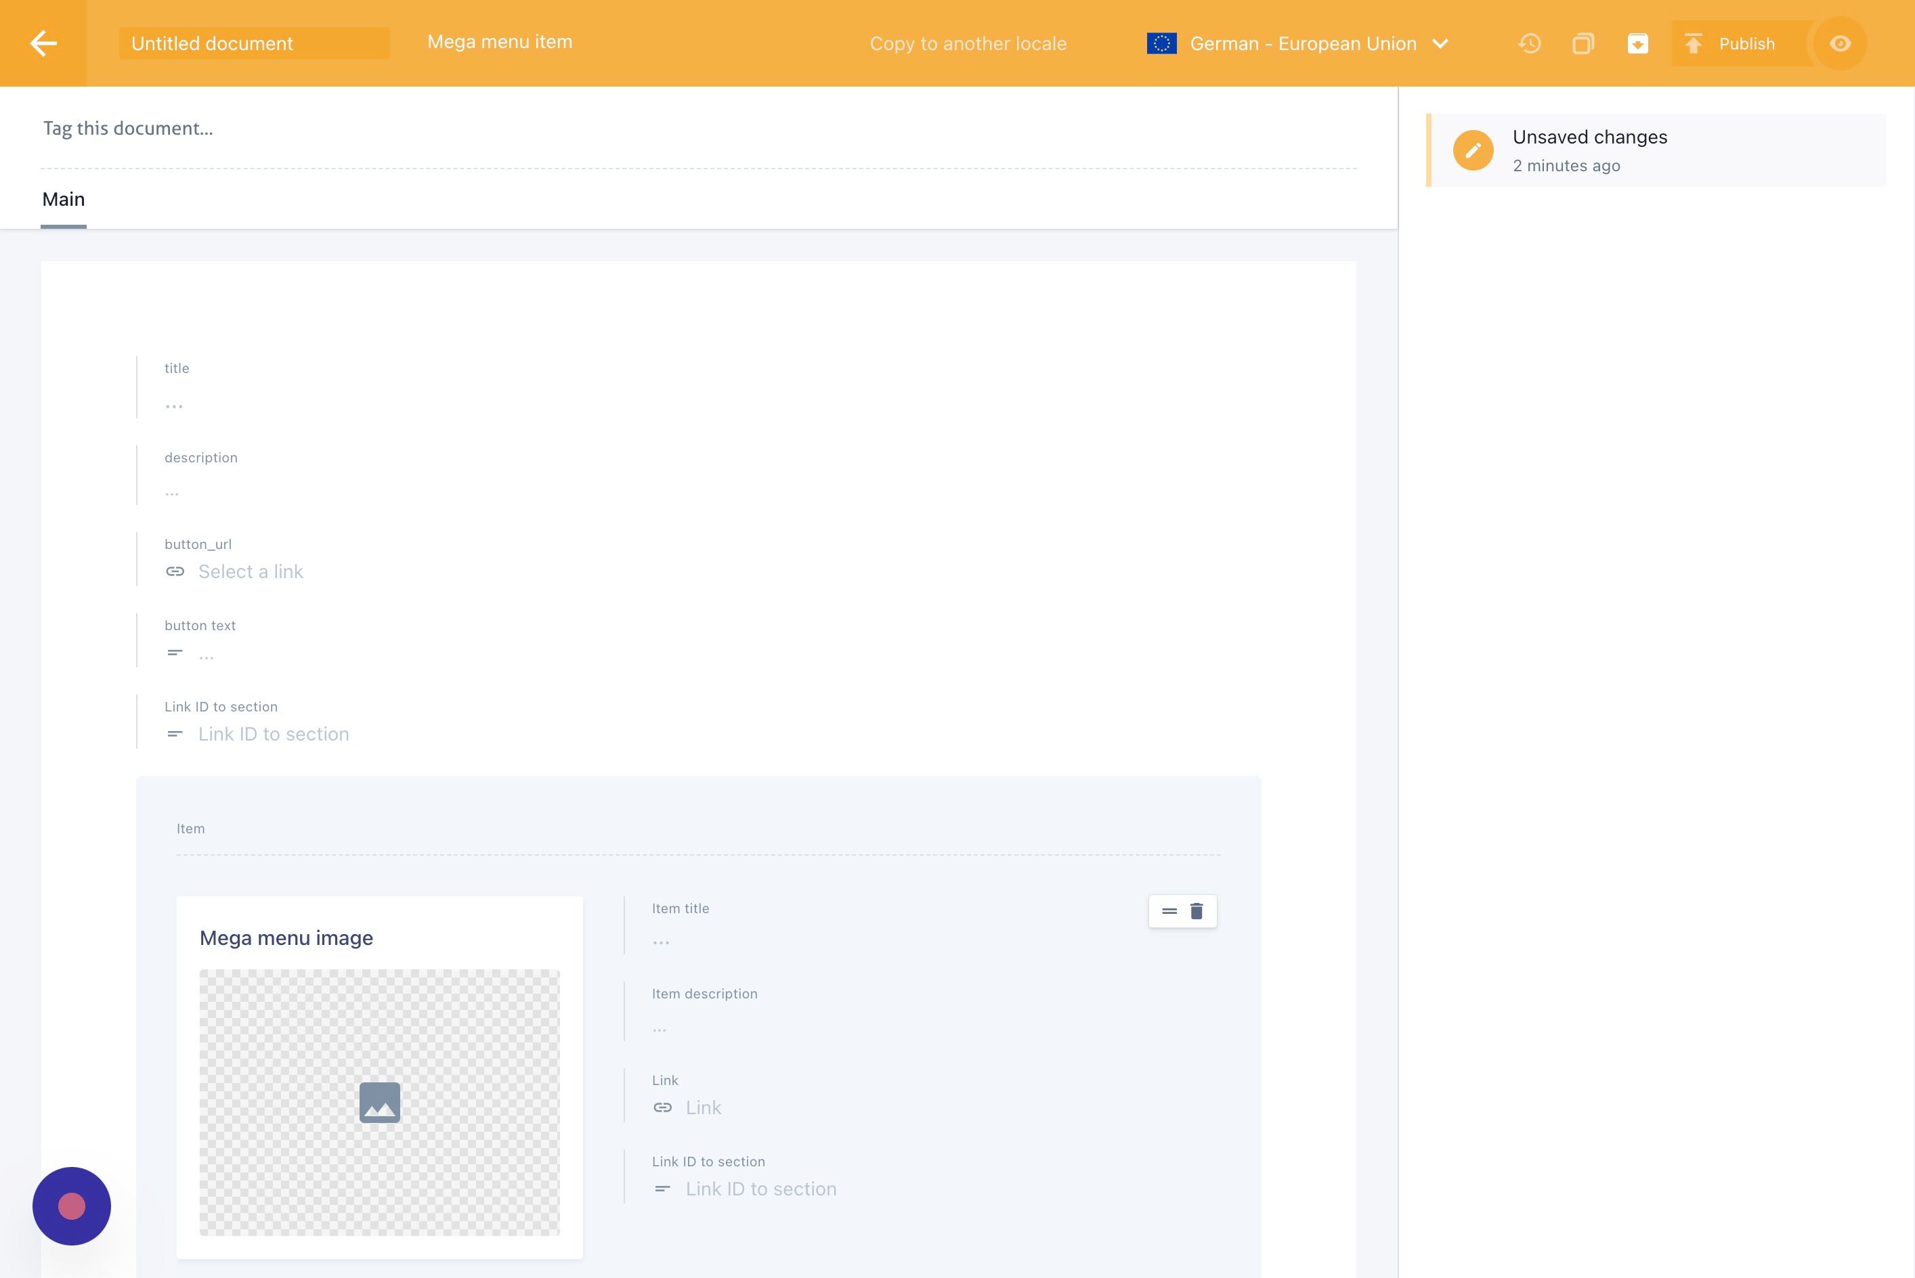
Task: Click the Item drag reorder handle
Action: [x=1169, y=911]
